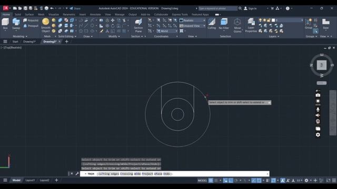The width and height of the screenshot is (337, 189).
Task: Expand the Draw panel
Action: coord(88,36)
